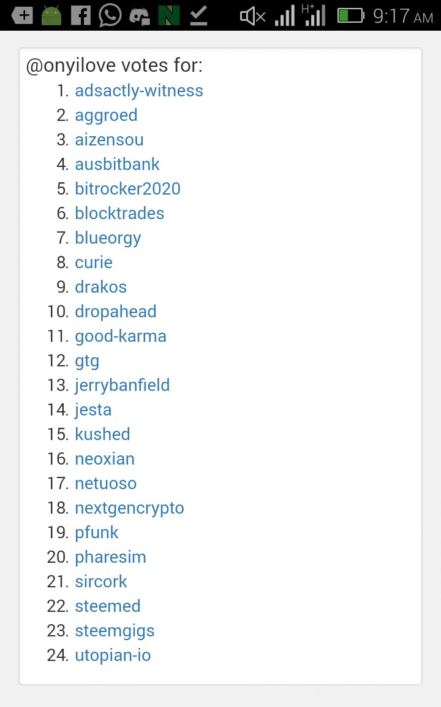Select the good-karma link
The width and height of the screenshot is (441, 707).
tap(121, 336)
